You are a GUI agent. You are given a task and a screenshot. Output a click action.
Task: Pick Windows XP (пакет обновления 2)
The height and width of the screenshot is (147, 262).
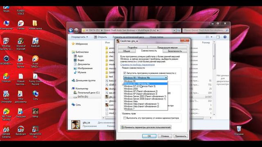[145, 91]
